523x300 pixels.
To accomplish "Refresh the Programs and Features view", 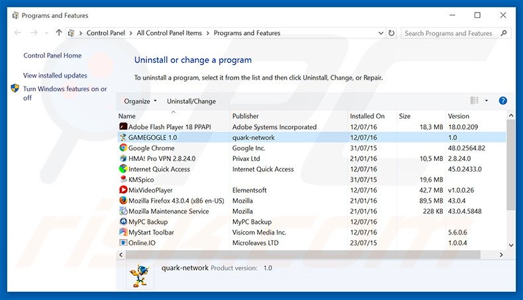I will point(391,33).
